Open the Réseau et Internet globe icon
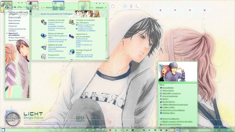The height and width of the screenshot is (132, 235). tap(44, 36)
